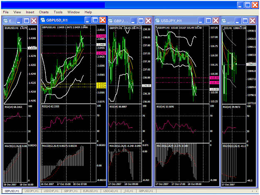Switch to the USDCAD,H1 bottom tab
The width and height of the screenshot is (260, 195).
click(x=111, y=191)
